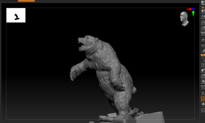Image resolution: width=205 pixels, height=123 pixels.
Task: Click the red X-axis cone
Action: click(189, 9)
